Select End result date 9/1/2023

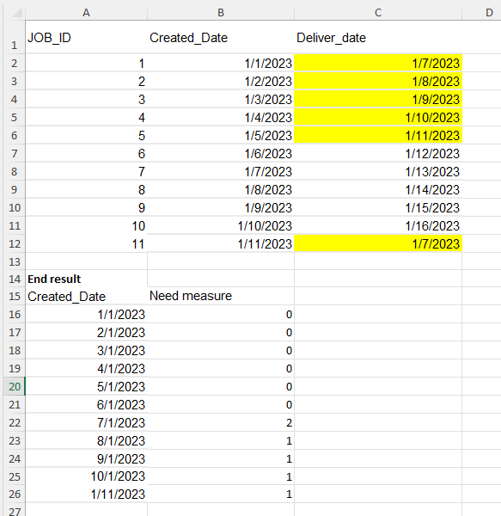[x=86, y=458]
